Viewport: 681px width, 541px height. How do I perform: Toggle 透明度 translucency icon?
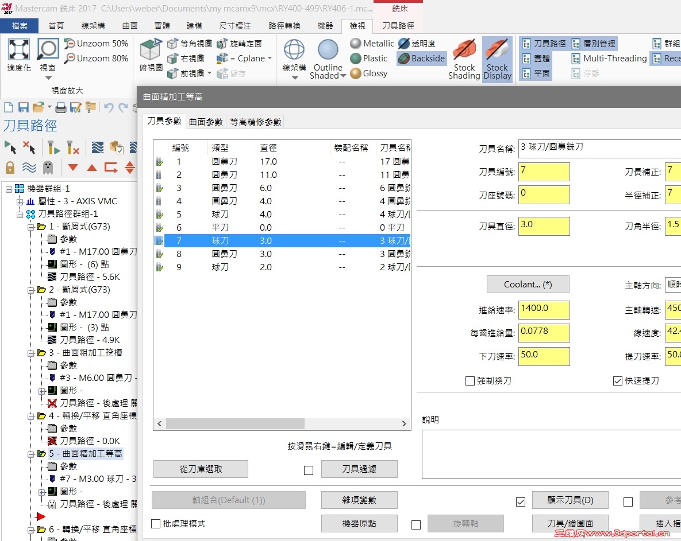[404, 44]
